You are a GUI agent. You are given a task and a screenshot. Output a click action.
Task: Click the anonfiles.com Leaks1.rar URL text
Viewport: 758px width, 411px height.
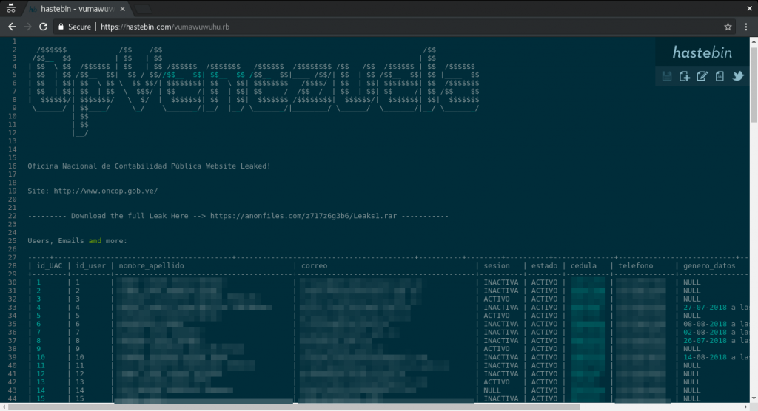(303, 216)
